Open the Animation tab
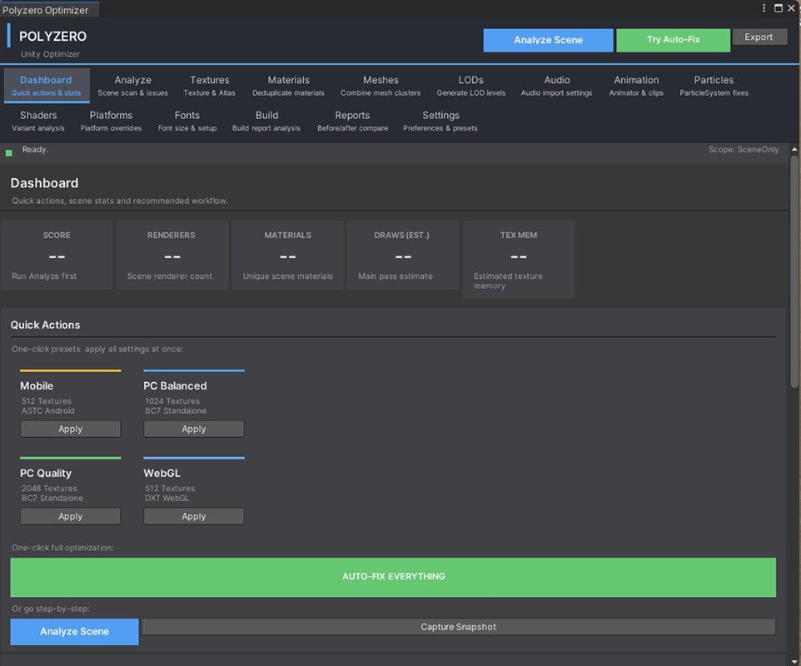The height and width of the screenshot is (666, 801). (636, 85)
